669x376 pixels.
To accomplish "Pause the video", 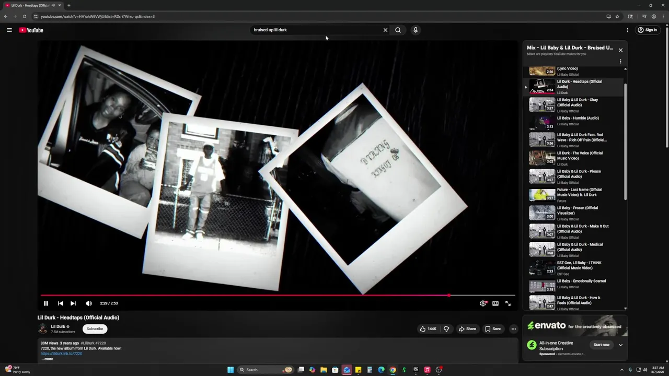I will point(46,303).
